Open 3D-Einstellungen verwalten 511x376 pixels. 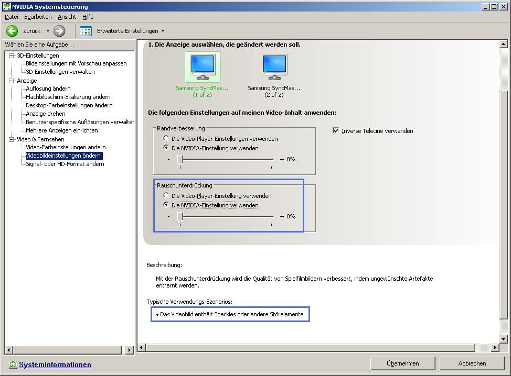[x=60, y=72]
